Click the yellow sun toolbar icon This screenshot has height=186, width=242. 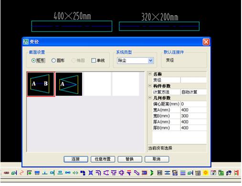[x=206, y=173]
